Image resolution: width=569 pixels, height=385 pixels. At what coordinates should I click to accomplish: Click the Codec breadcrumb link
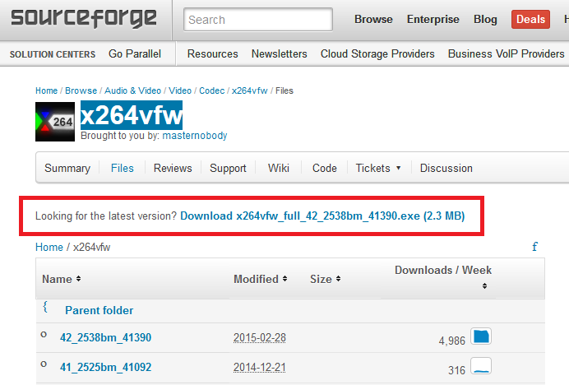tap(212, 90)
